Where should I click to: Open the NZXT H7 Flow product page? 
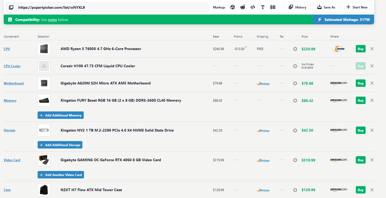(91, 190)
